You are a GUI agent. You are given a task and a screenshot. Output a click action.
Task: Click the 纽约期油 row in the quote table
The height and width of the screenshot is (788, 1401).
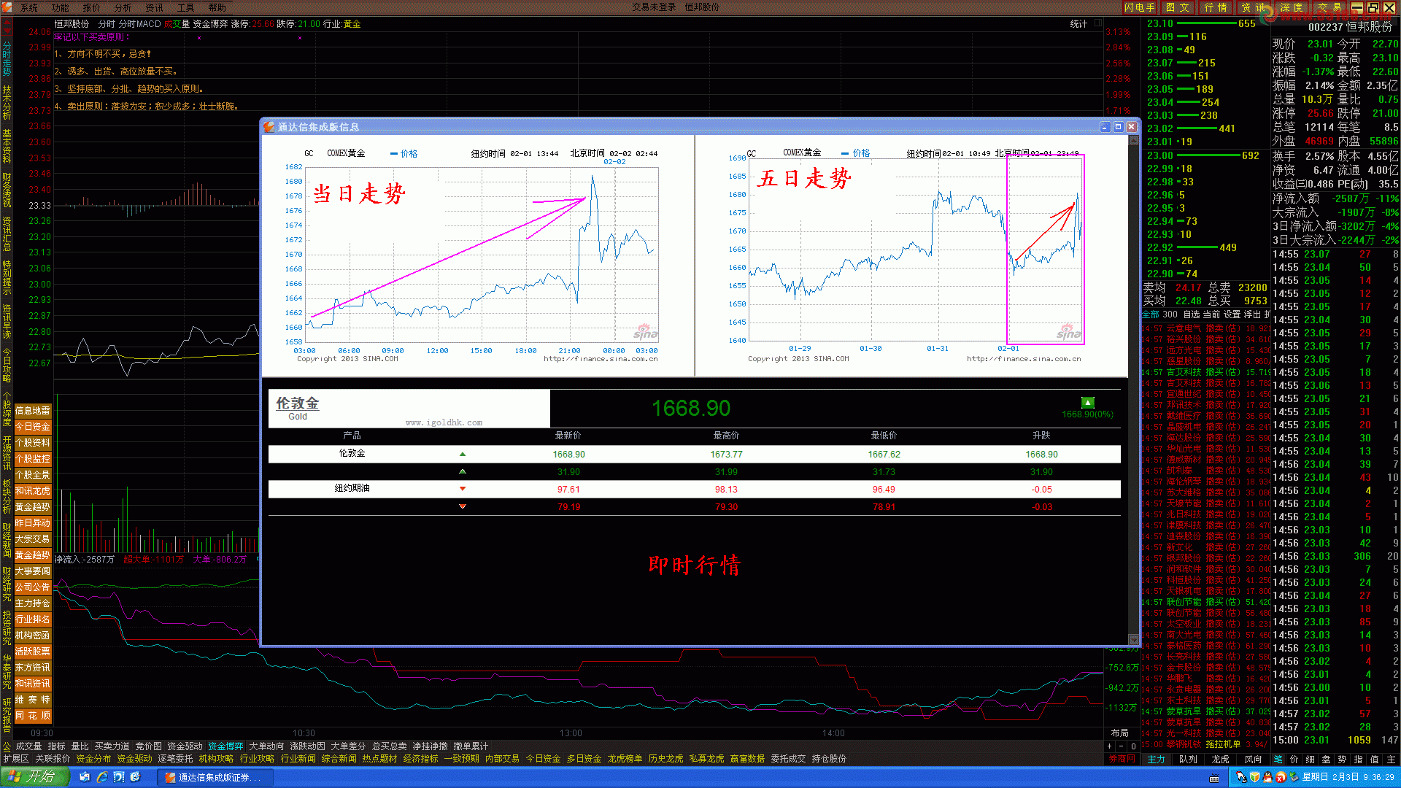[x=694, y=489]
